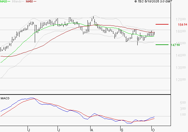
Task: Click the green 147.69 support line
Action: click(x=162, y=45)
